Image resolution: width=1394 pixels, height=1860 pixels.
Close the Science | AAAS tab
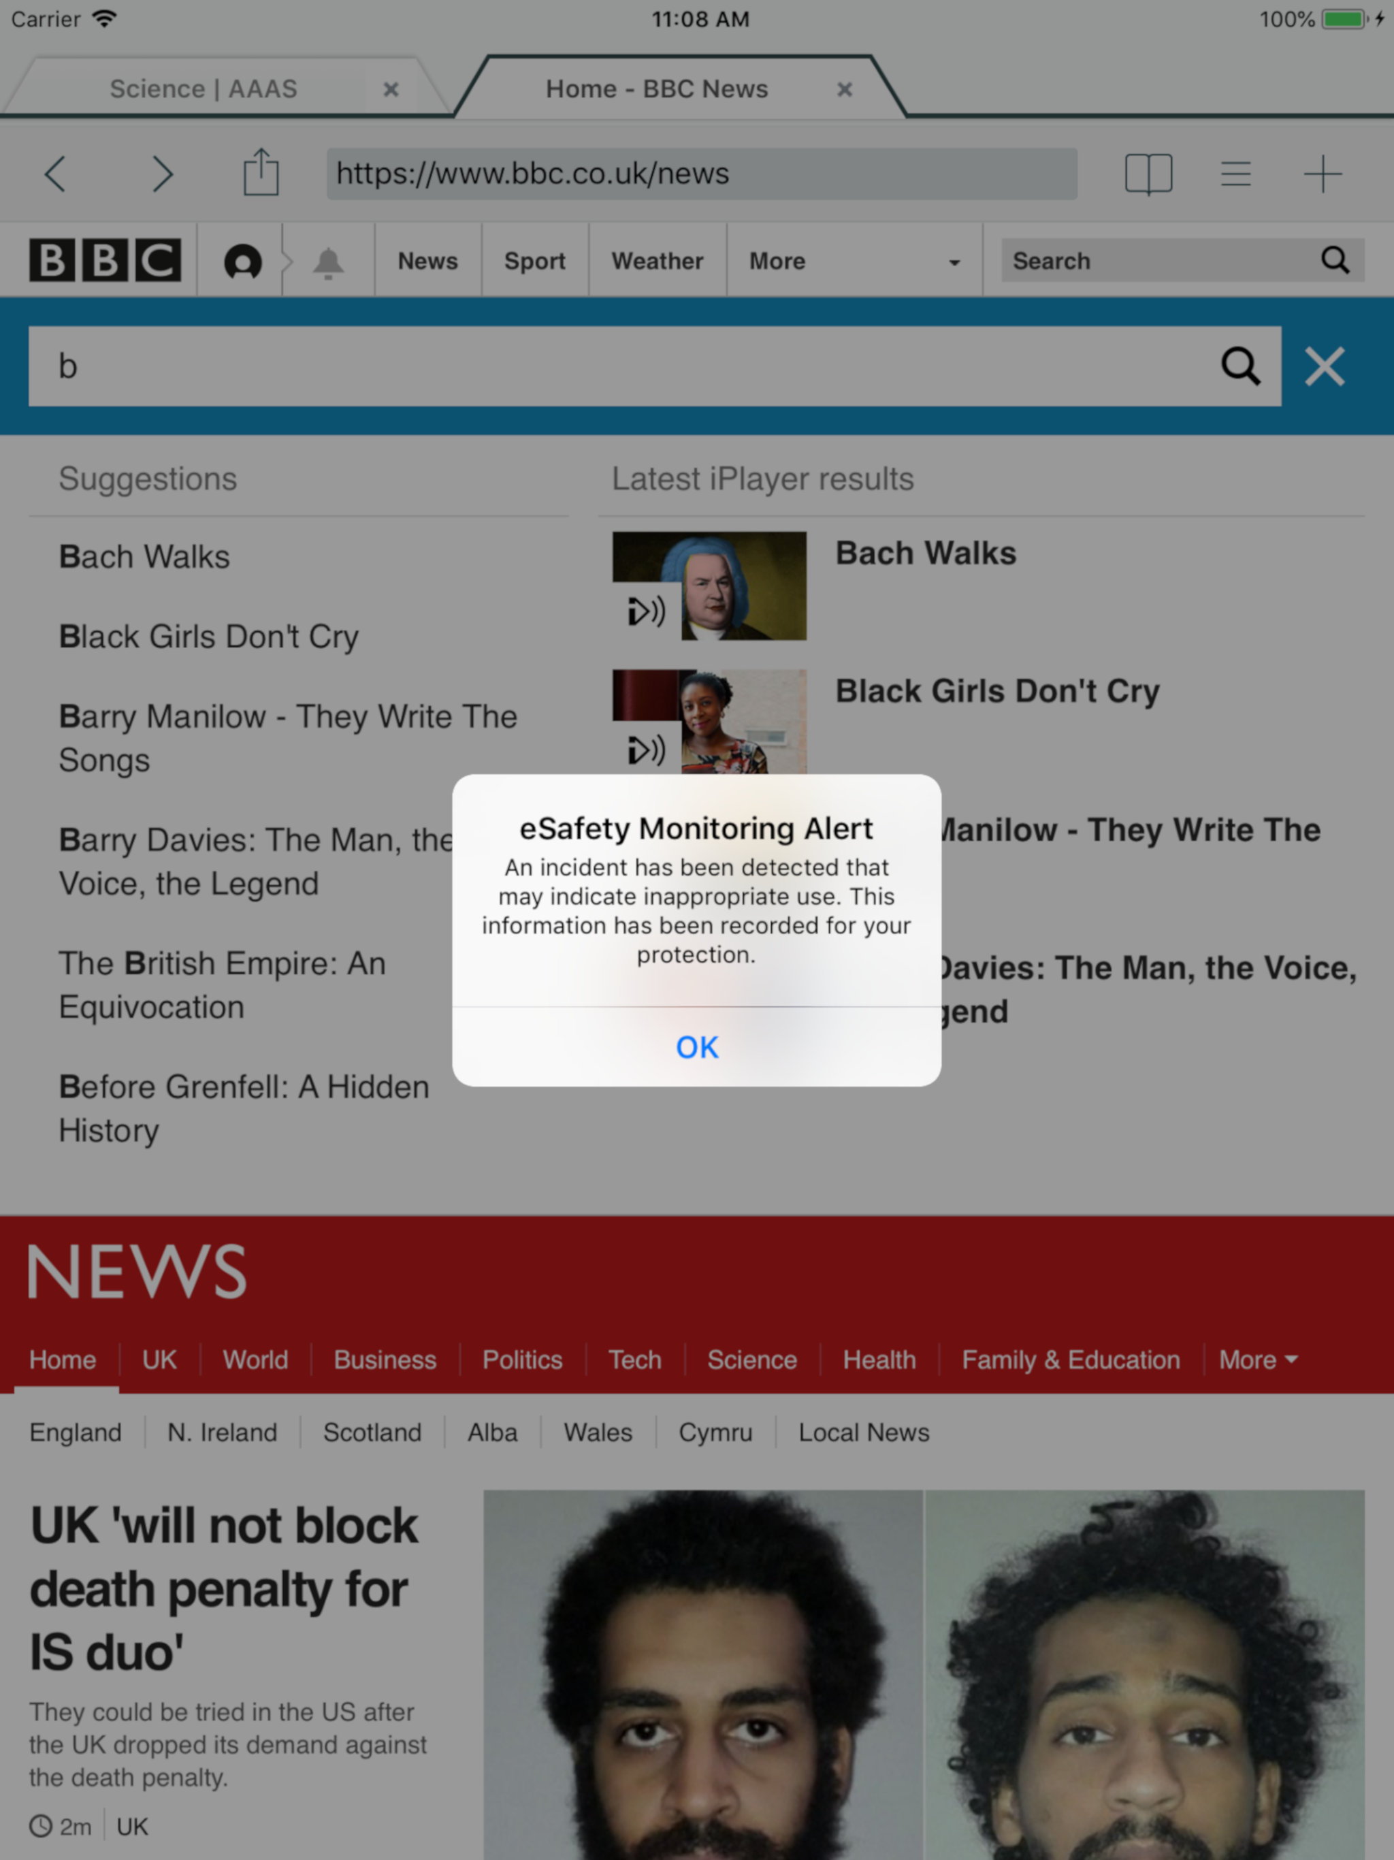tap(391, 89)
